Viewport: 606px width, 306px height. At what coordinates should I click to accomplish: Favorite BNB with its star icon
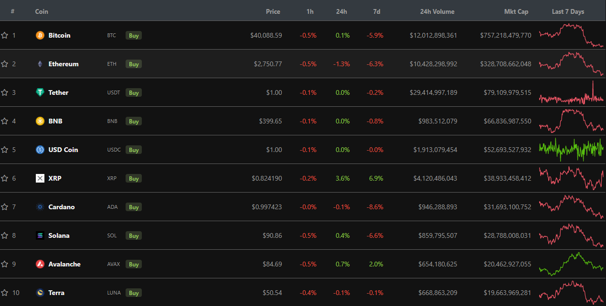5,121
